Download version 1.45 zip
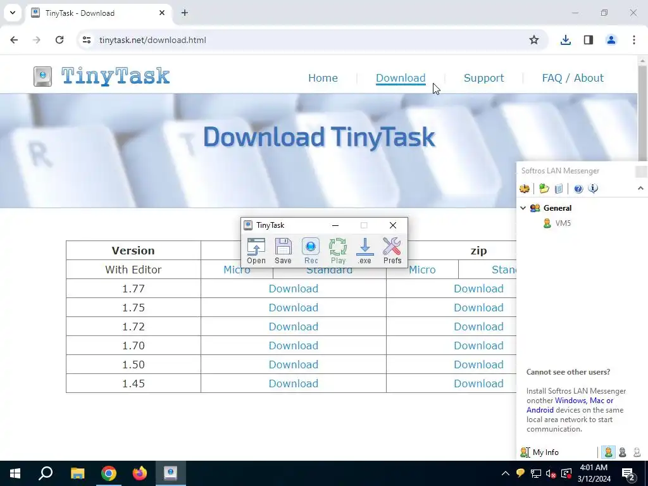The height and width of the screenshot is (486, 648). [478, 383]
